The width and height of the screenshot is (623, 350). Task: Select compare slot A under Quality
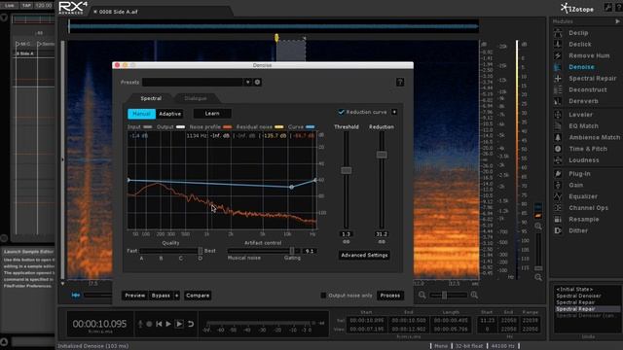coord(141,259)
